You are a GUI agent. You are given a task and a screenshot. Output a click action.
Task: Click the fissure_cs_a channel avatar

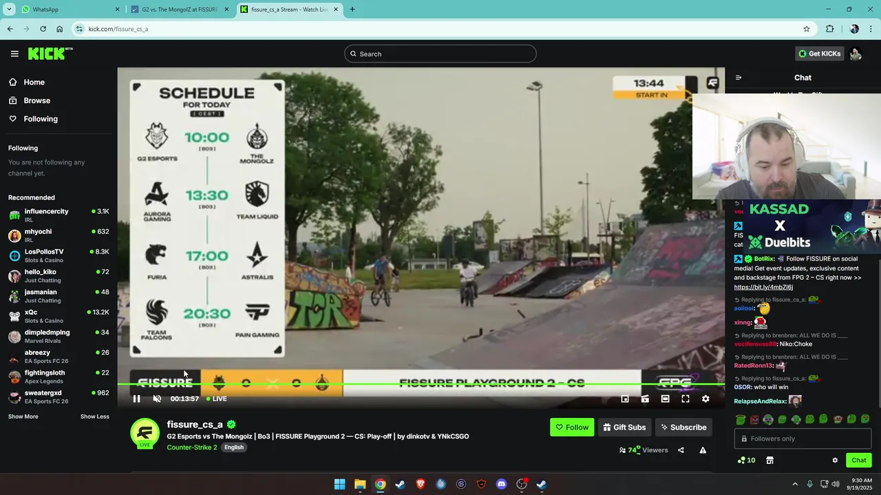145,433
